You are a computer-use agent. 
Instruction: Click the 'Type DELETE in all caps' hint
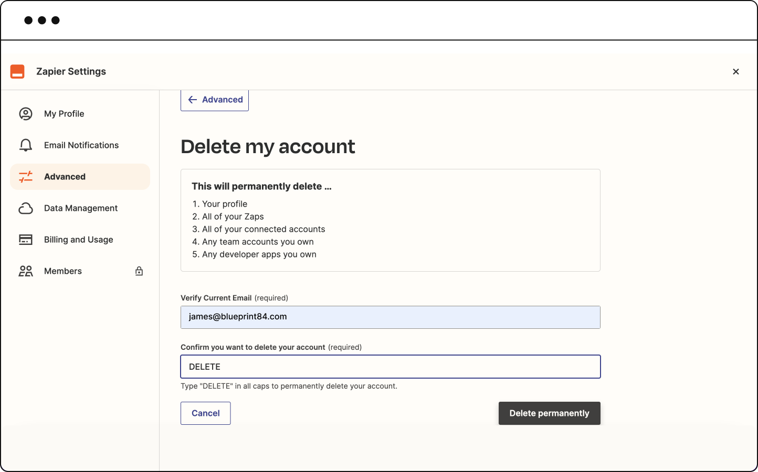(x=289, y=386)
